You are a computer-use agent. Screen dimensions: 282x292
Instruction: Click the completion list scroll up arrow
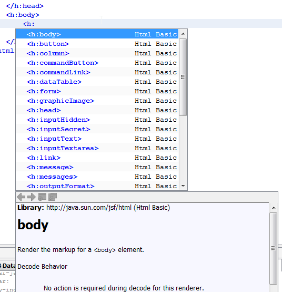[183, 34]
